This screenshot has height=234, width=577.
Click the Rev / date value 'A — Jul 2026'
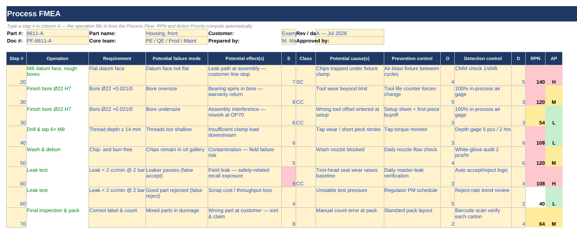350,33
